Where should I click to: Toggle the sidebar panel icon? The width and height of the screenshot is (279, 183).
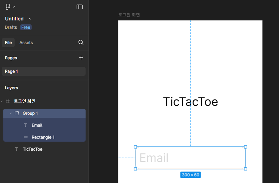pyautogui.click(x=80, y=7)
